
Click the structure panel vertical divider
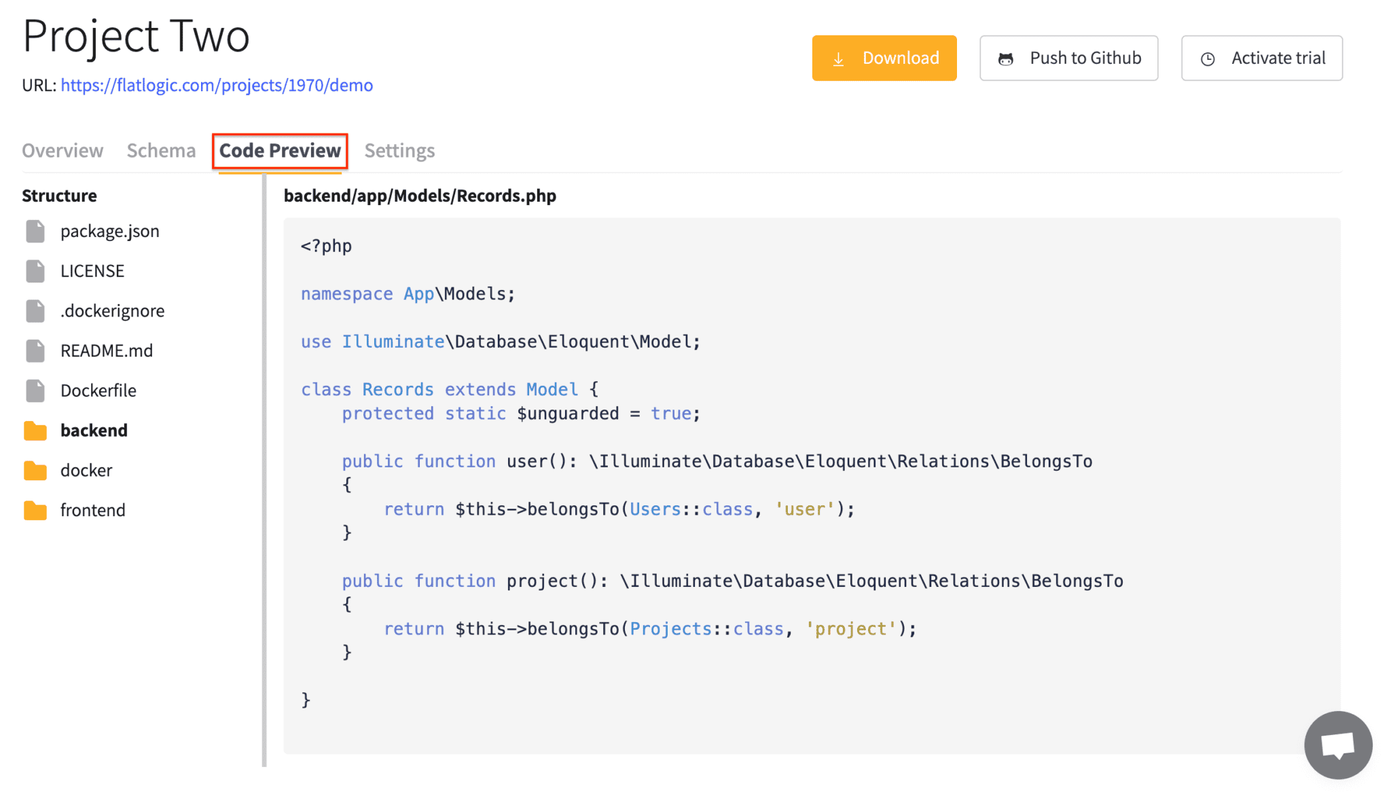click(264, 469)
